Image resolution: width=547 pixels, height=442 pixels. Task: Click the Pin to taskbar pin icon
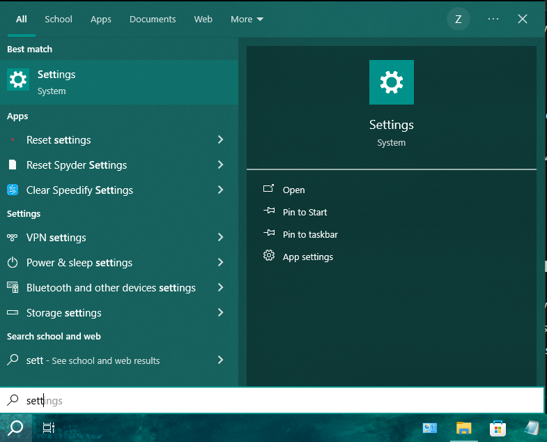click(x=269, y=233)
